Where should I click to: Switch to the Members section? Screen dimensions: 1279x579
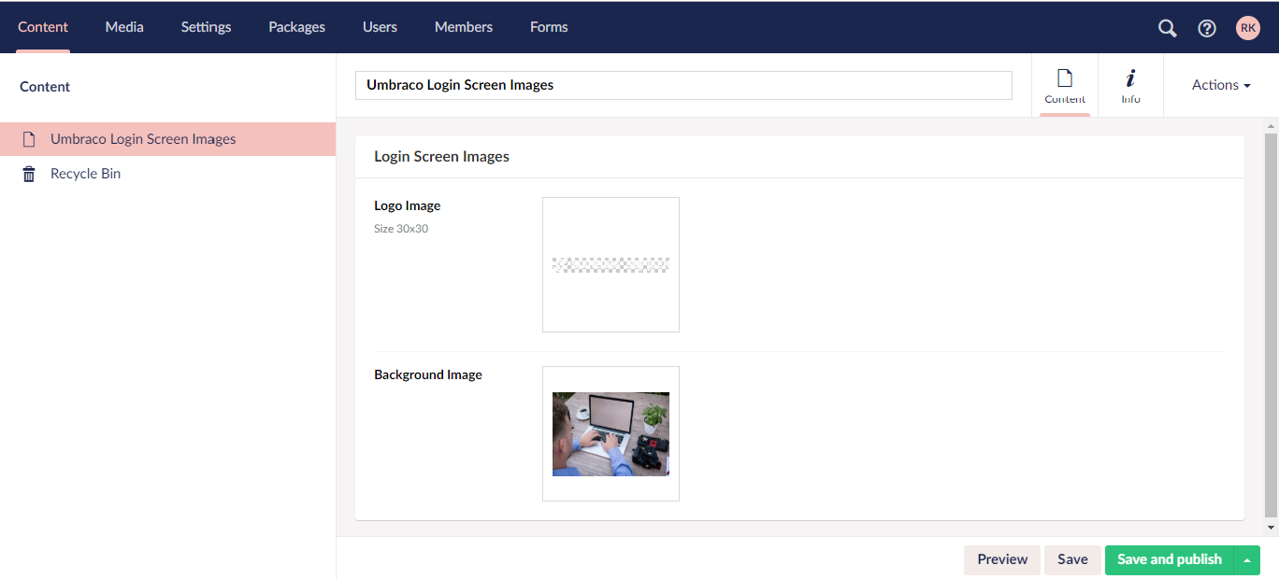(463, 27)
